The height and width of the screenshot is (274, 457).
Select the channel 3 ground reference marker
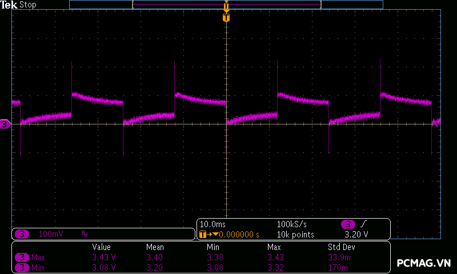(x=5, y=124)
